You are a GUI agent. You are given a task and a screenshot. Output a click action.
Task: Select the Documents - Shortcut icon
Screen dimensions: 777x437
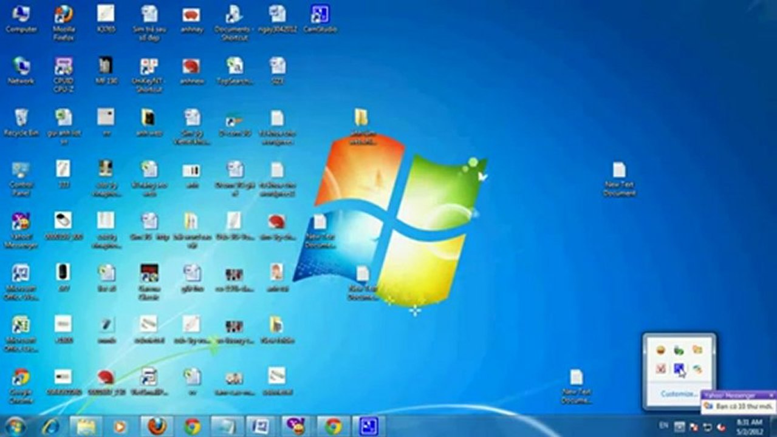point(234,22)
